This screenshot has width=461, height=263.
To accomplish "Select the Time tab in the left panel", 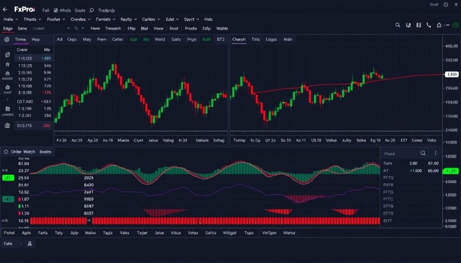I will tap(20, 39).
